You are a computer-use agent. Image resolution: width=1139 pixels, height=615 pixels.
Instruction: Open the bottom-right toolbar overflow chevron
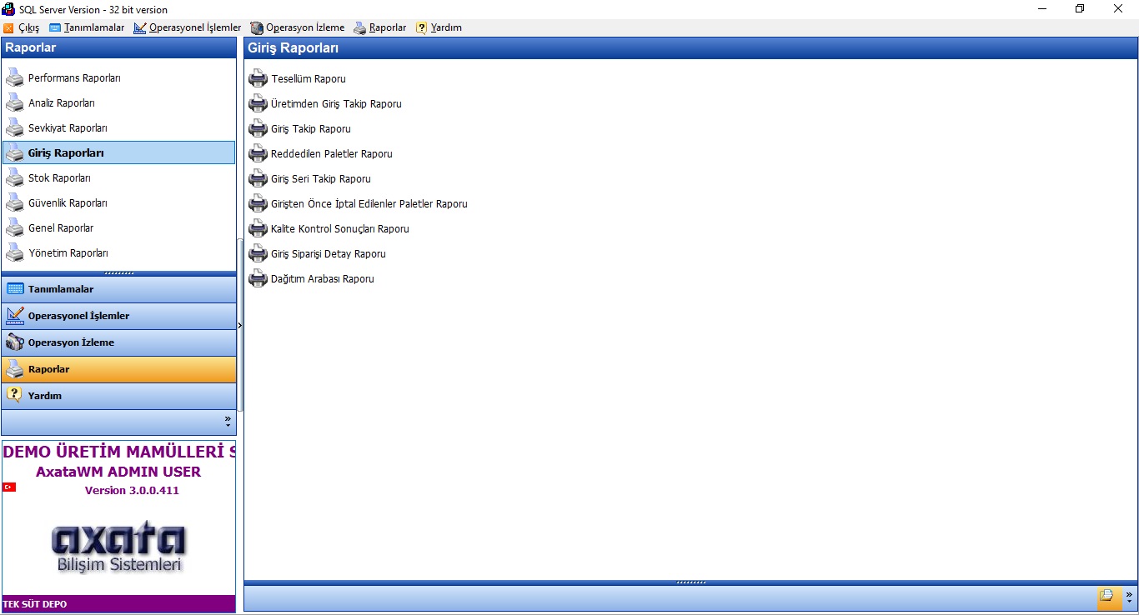tap(1129, 597)
